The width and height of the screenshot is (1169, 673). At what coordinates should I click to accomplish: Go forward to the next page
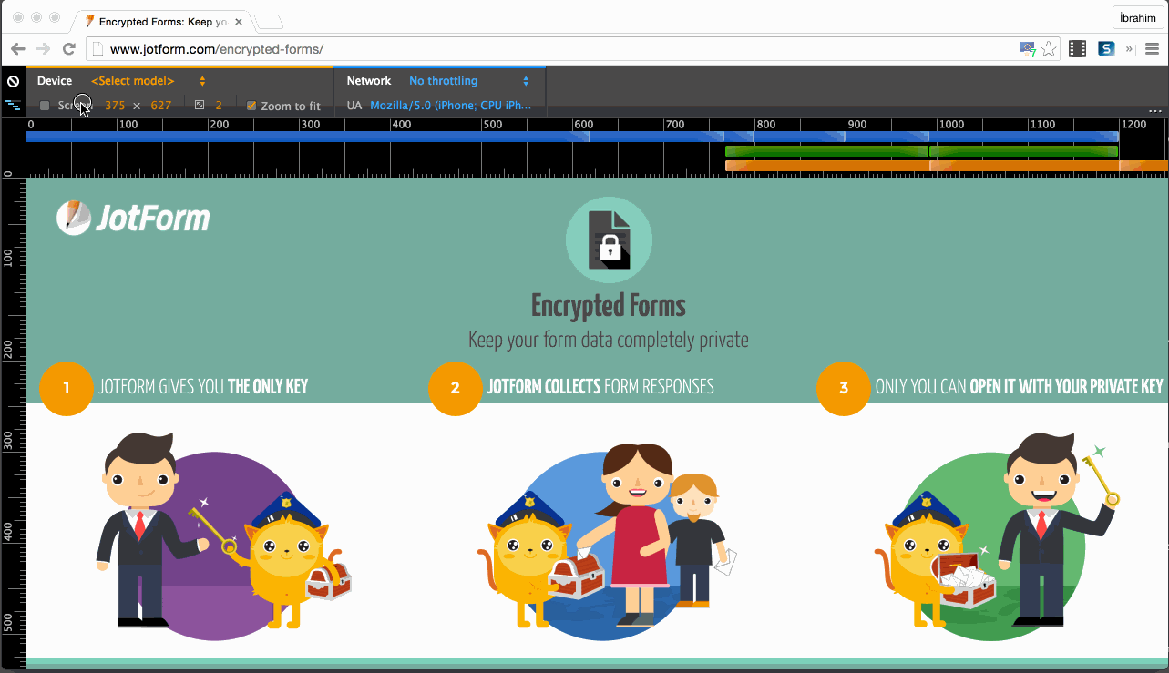43,49
